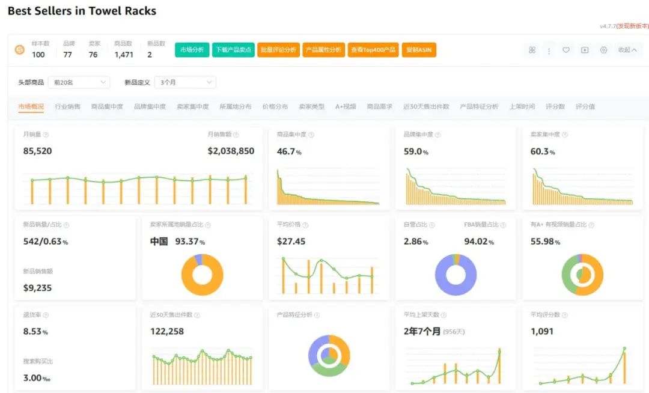Open the video tutorial play icon
This screenshot has width=649, height=393.
585,50
